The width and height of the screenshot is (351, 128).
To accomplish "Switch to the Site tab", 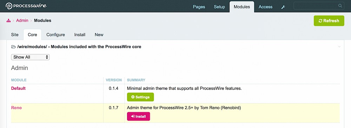I will point(15,35).
